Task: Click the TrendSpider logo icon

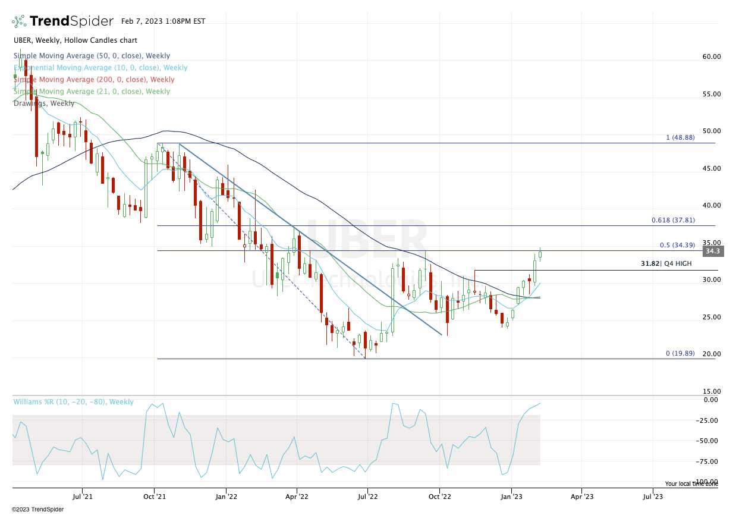Action: click(x=19, y=21)
